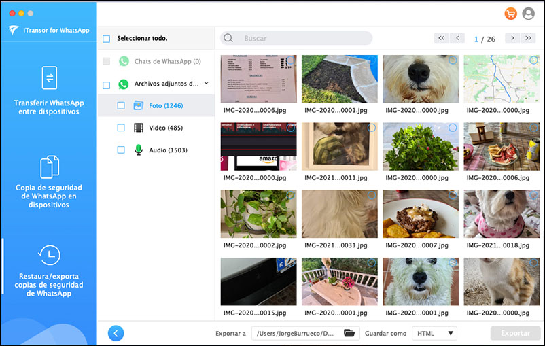Screen dimensions: 545x346
Task: Go to the previous page
Action: 457,38
